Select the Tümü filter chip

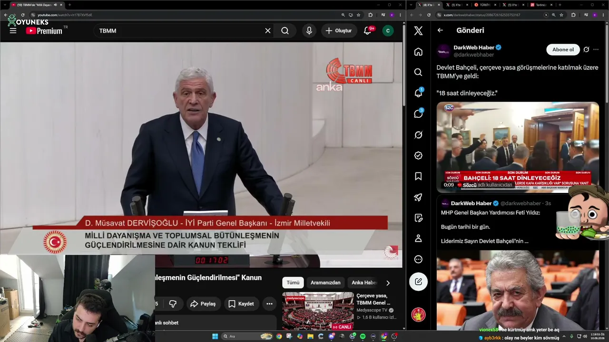coord(293,283)
